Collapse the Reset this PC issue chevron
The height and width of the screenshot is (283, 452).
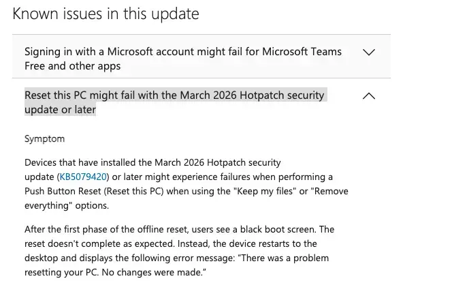click(369, 96)
